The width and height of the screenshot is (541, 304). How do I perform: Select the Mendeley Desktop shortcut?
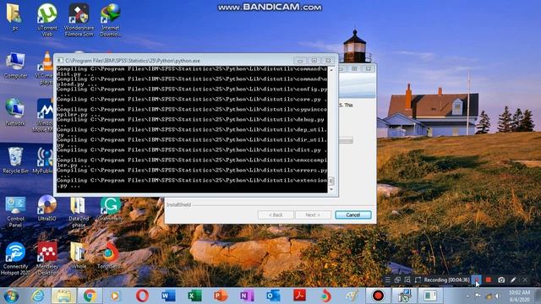click(47, 258)
